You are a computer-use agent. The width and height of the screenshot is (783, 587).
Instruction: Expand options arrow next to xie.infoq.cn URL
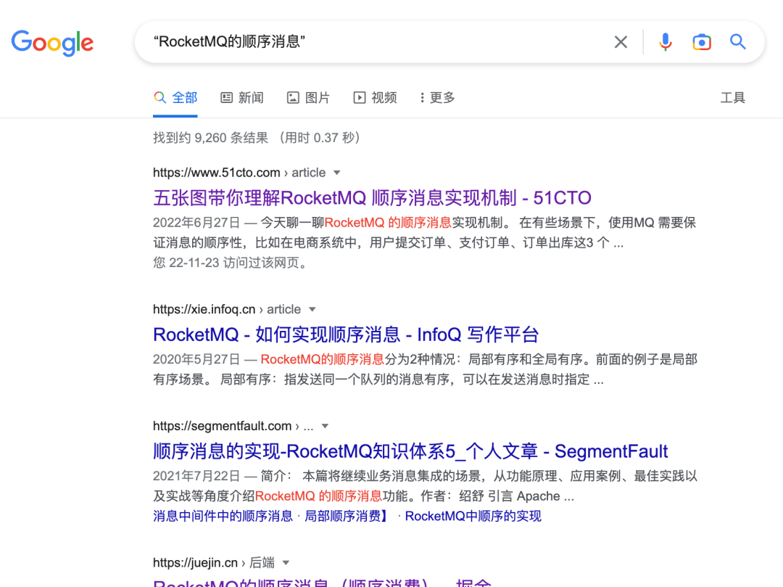click(x=312, y=310)
